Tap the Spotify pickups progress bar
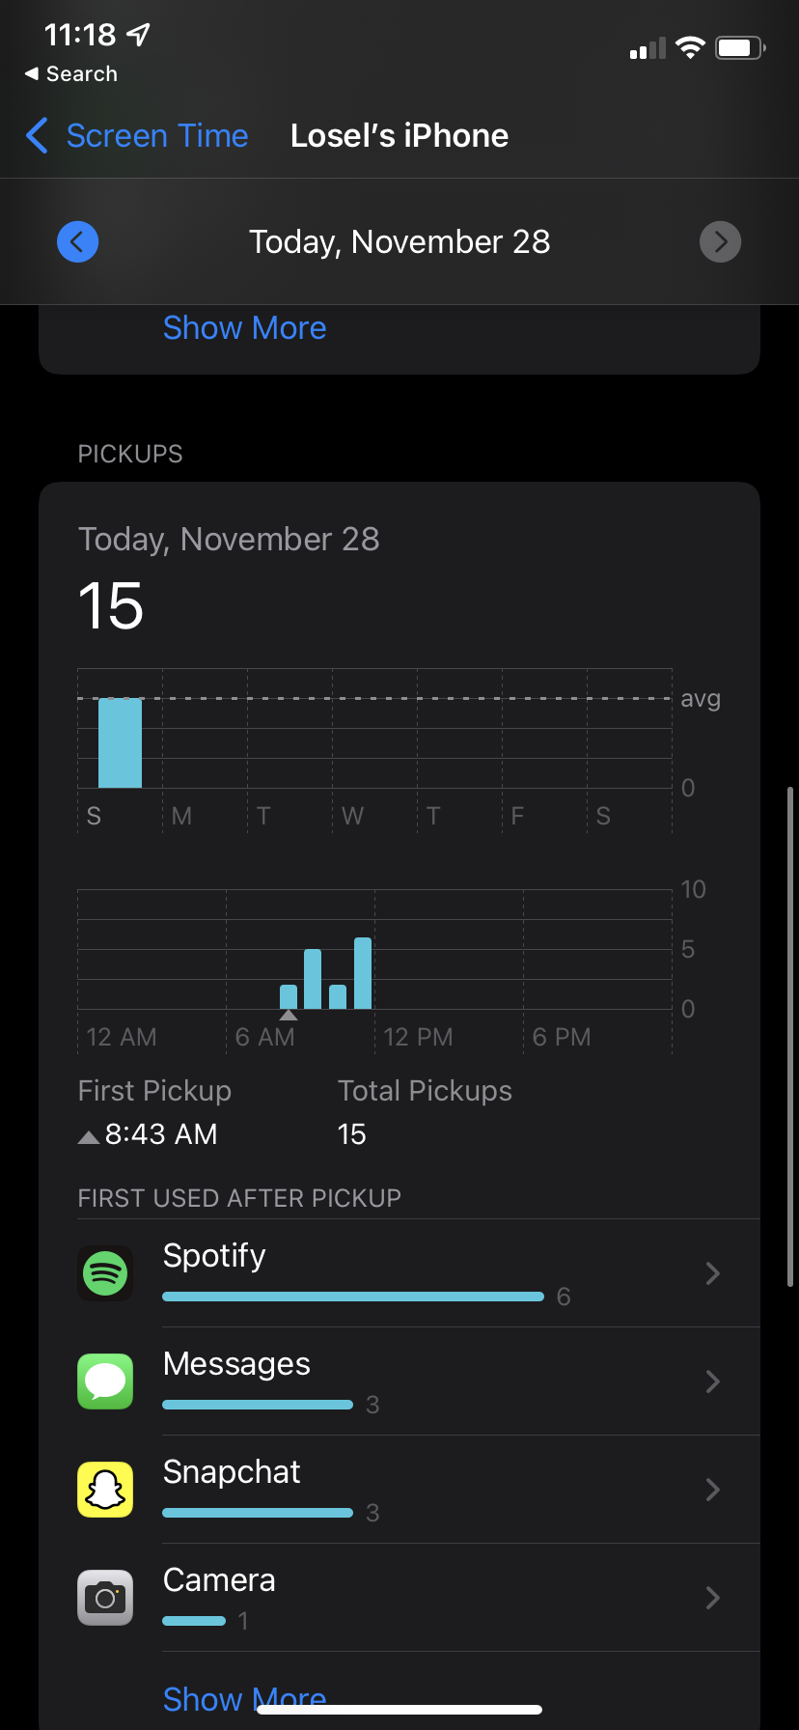Screen dimensions: 799x1730 (x=353, y=1297)
